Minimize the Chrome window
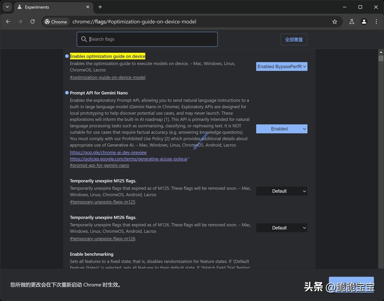384x301 pixels. coord(345,7)
